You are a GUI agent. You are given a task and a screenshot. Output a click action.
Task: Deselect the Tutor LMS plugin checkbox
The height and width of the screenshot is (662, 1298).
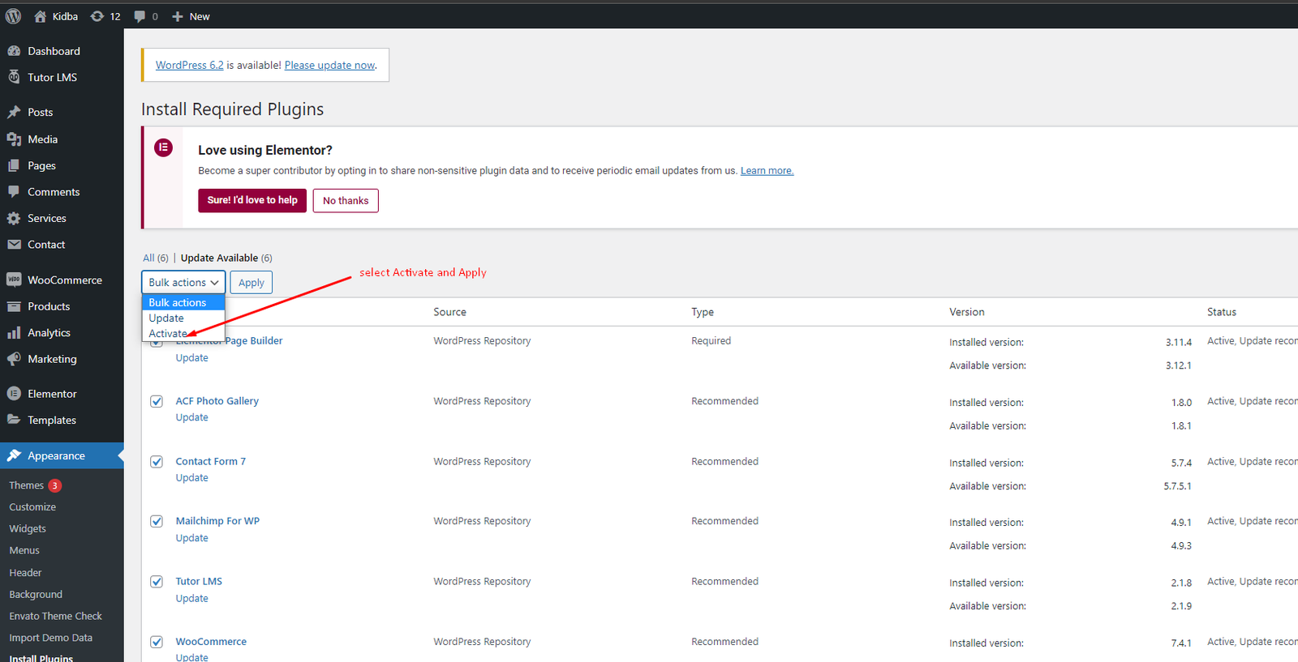point(157,582)
